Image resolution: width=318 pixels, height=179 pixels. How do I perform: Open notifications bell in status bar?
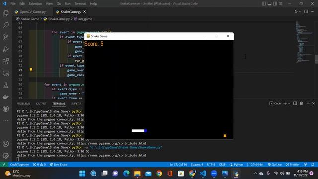point(313,165)
